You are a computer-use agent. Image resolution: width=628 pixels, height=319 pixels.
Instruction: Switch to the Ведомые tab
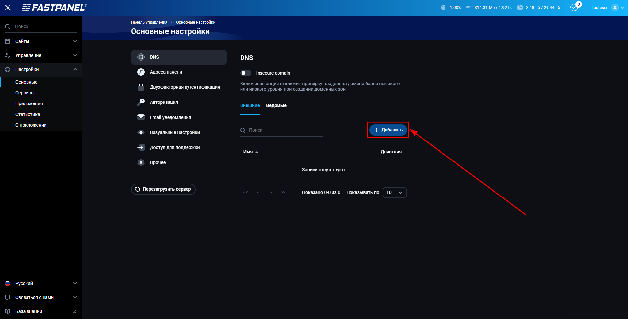click(276, 105)
